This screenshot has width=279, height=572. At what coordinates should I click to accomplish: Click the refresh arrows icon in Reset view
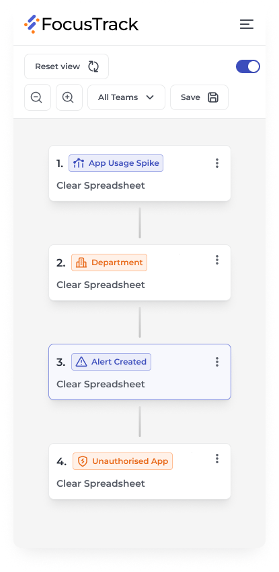point(93,66)
